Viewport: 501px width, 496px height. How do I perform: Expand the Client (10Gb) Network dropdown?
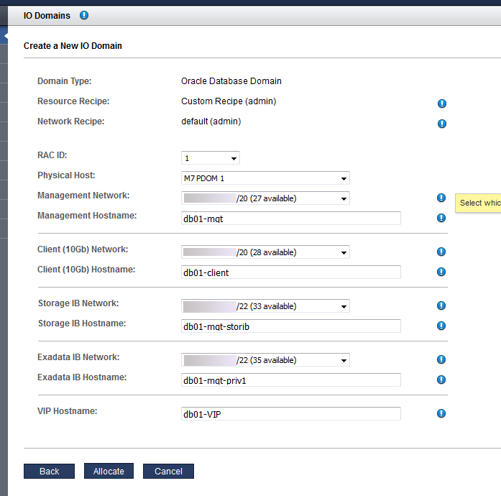pos(265,252)
